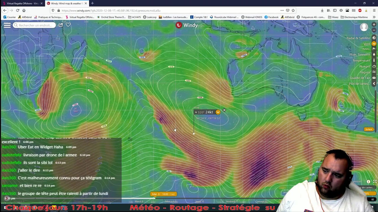
Task: Open the Warez bookmark folder
Action: [x=333, y=17]
